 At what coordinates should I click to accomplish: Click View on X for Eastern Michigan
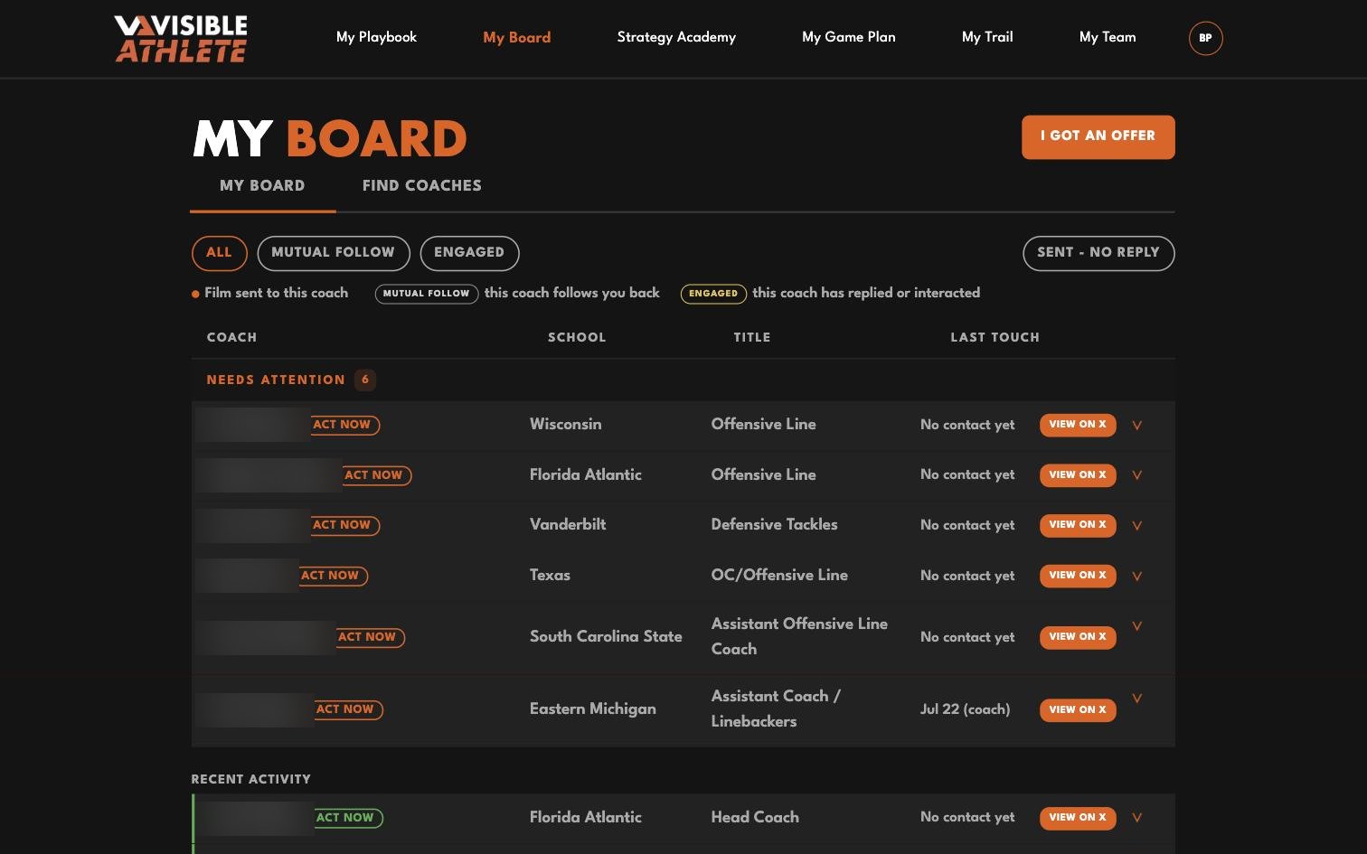pos(1078,710)
